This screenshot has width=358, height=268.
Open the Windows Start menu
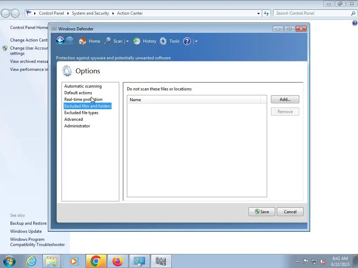tap(9, 261)
